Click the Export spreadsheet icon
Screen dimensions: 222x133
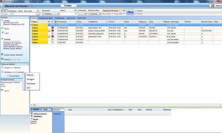click(x=2, y=59)
